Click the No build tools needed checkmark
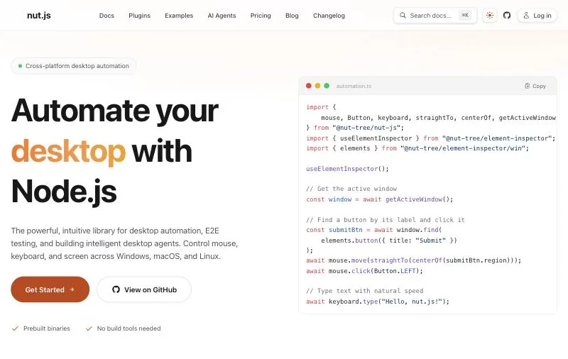Image resolution: width=568 pixels, height=359 pixels. pos(89,328)
